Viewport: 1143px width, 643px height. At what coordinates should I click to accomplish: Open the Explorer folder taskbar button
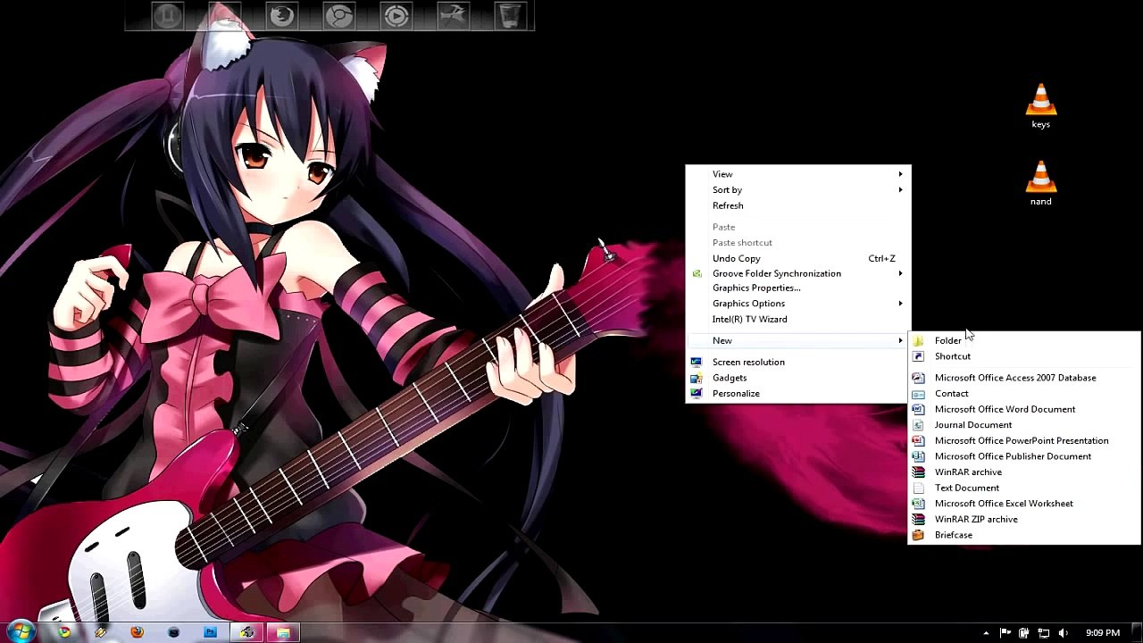(283, 632)
